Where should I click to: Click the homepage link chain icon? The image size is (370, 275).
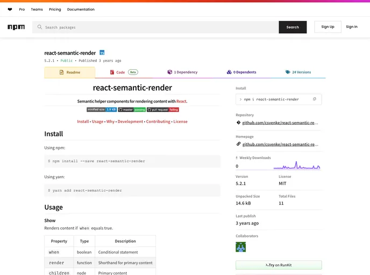[x=239, y=144]
